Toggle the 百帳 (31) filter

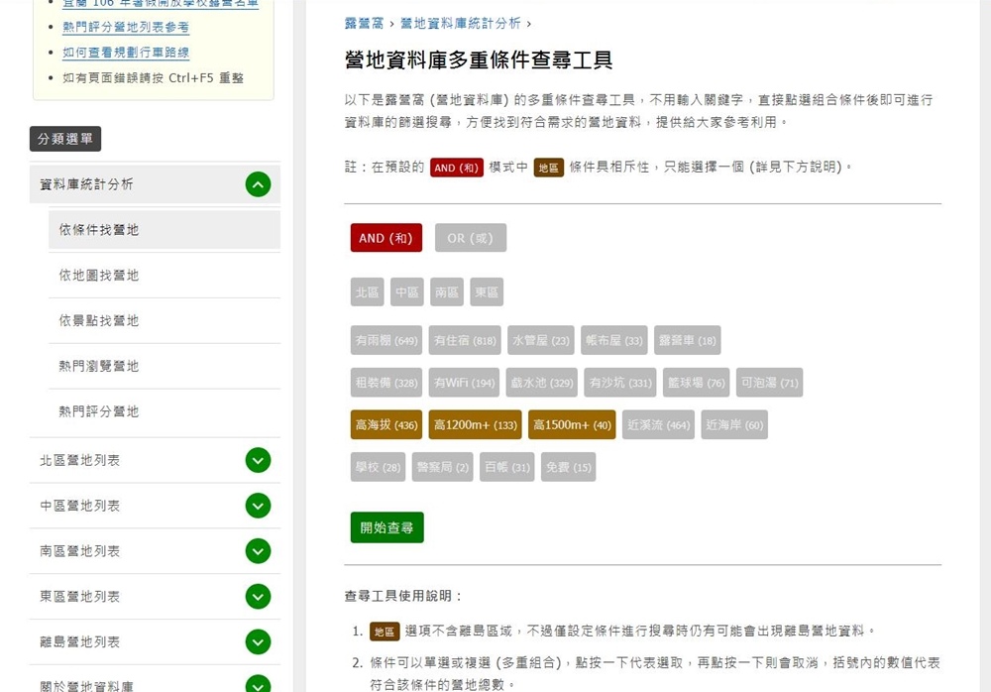click(x=506, y=467)
